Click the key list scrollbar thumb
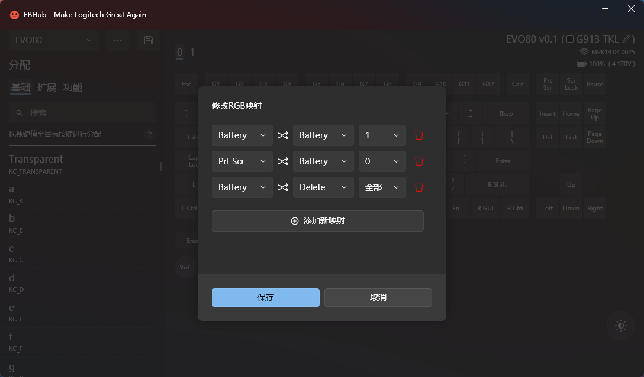The width and height of the screenshot is (644, 377). pos(161,166)
